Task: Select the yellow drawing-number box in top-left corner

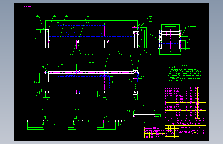Action: [28, 7]
